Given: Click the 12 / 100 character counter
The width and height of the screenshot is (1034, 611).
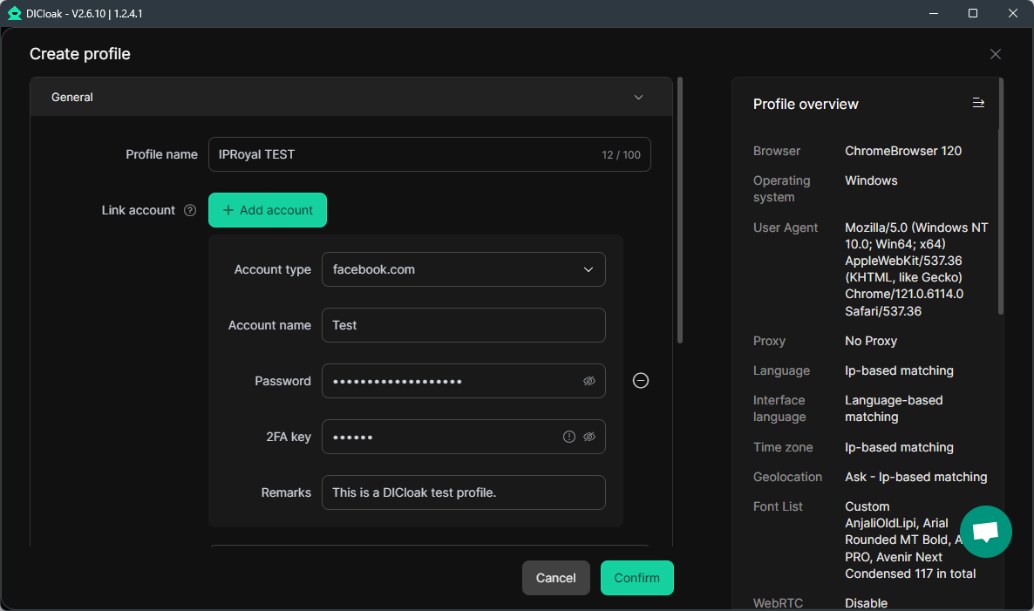Looking at the screenshot, I should 621,155.
